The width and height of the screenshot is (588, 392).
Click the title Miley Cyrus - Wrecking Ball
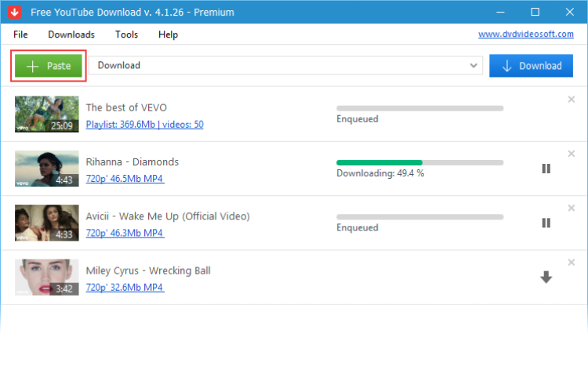coord(148,270)
